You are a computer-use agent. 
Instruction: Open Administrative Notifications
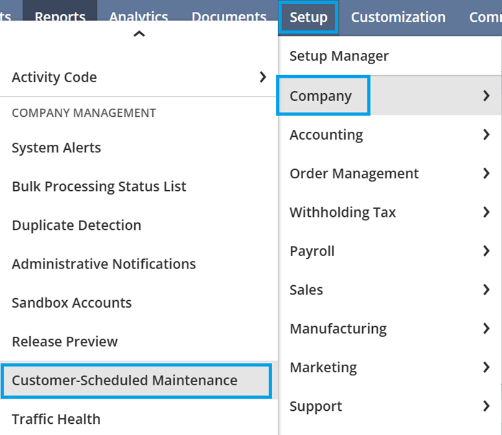104,264
